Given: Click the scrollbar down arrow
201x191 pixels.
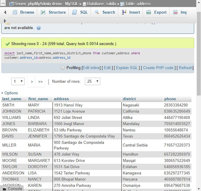Looking at the screenshot, I should (x=199, y=189).
